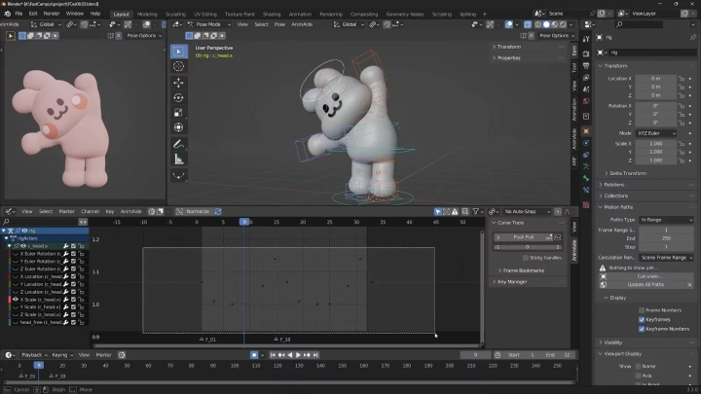Select the Annotate tool
701x394 pixels.
click(178, 144)
